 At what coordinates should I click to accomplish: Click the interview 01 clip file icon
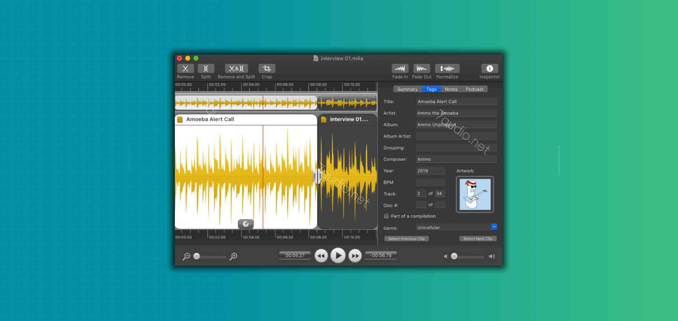(x=324, y=119)
